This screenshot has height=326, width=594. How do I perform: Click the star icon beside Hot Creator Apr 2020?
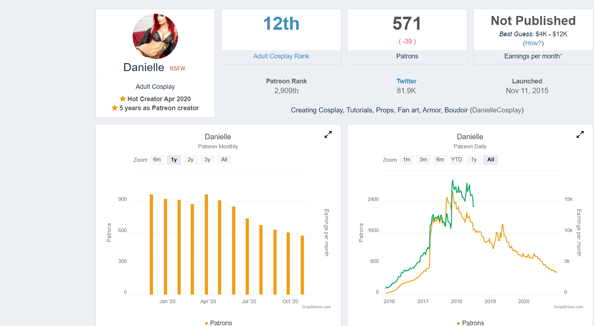123,99
